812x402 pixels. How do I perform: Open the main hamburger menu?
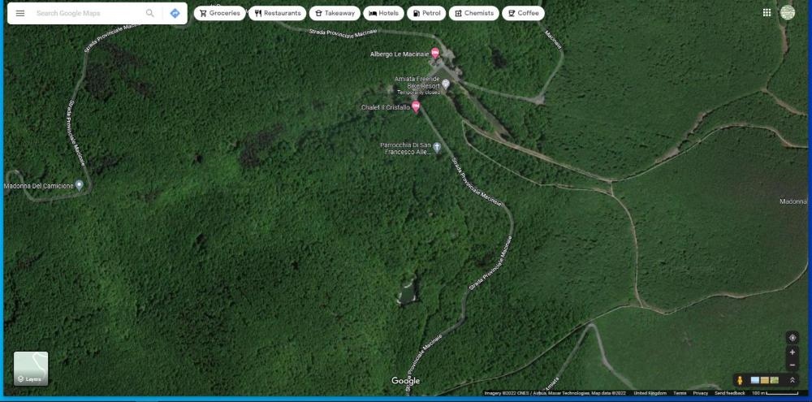[20, 13]
